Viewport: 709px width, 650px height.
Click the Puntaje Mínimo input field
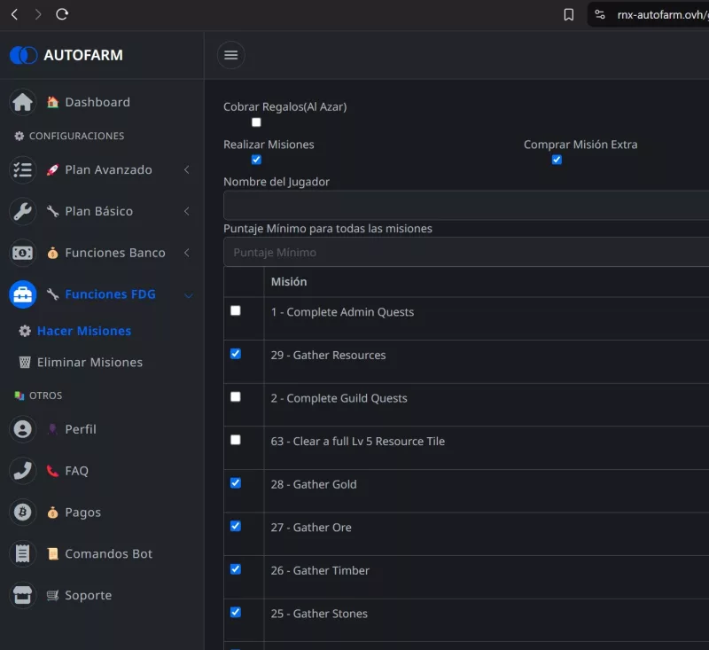pyautogui.click(x=466, y=252)
